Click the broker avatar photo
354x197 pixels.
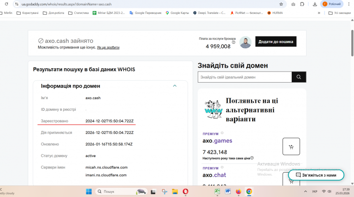[x=245, y=42]
